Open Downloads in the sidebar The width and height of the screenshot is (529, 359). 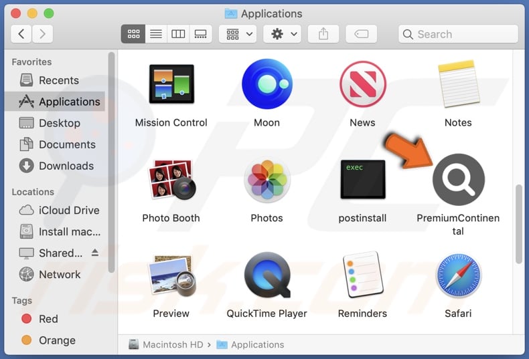55,166
